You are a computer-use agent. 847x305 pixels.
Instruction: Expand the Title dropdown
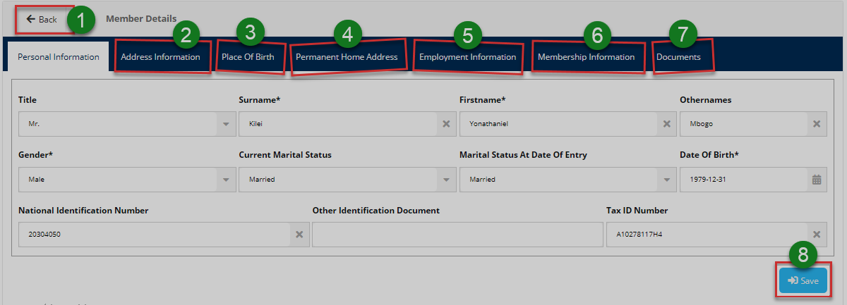coord(225,124)
